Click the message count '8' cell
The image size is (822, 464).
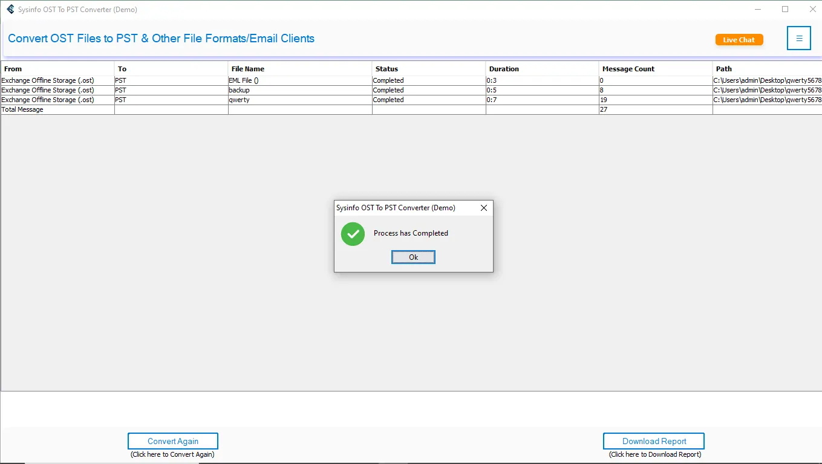click(x=656, y=90)
